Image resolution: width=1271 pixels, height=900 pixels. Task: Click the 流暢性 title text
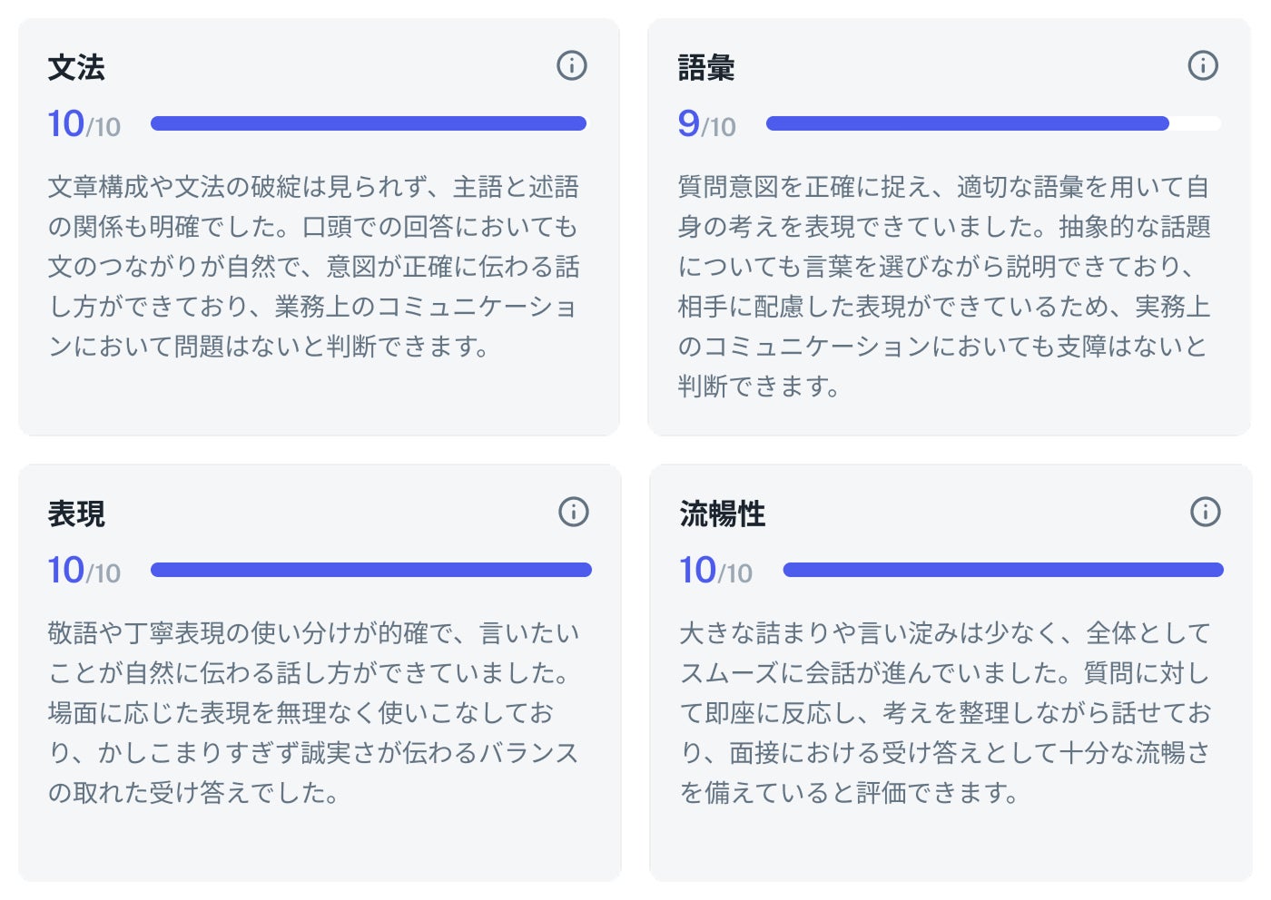723,514
